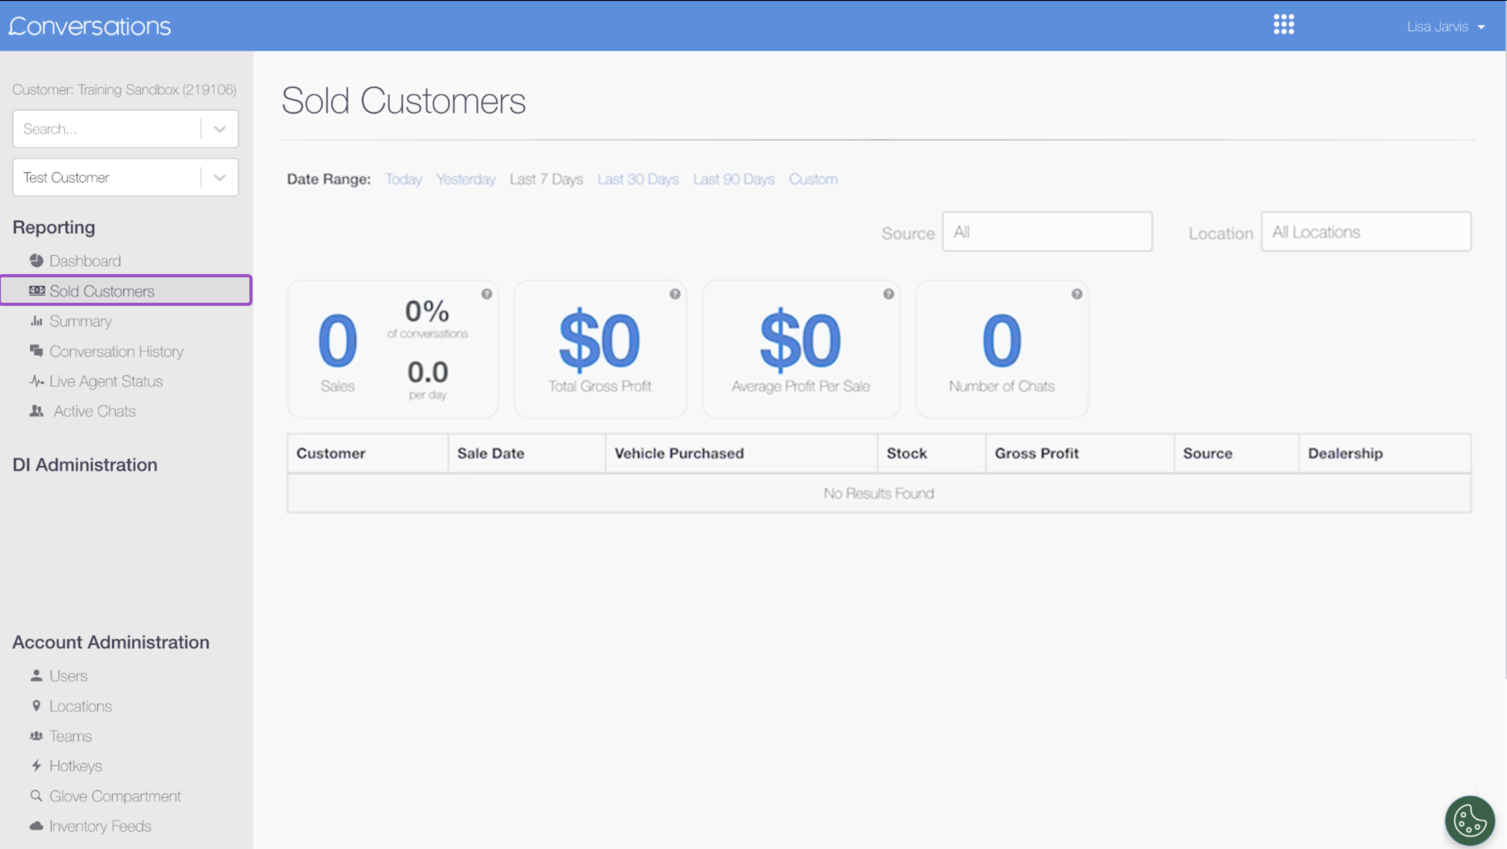This screenshot has height=849, width=1507.
Task: Click the Hotkeys lightning bolt icon
Action: [x=36, y=765]
